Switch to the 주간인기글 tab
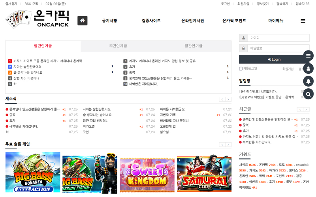This screenshot has height=197, width=316. 118,46
